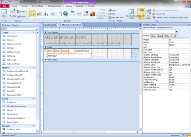Click the Help question mark icon
The width and height of the screenshot is (191, 137).
point(189,6)
